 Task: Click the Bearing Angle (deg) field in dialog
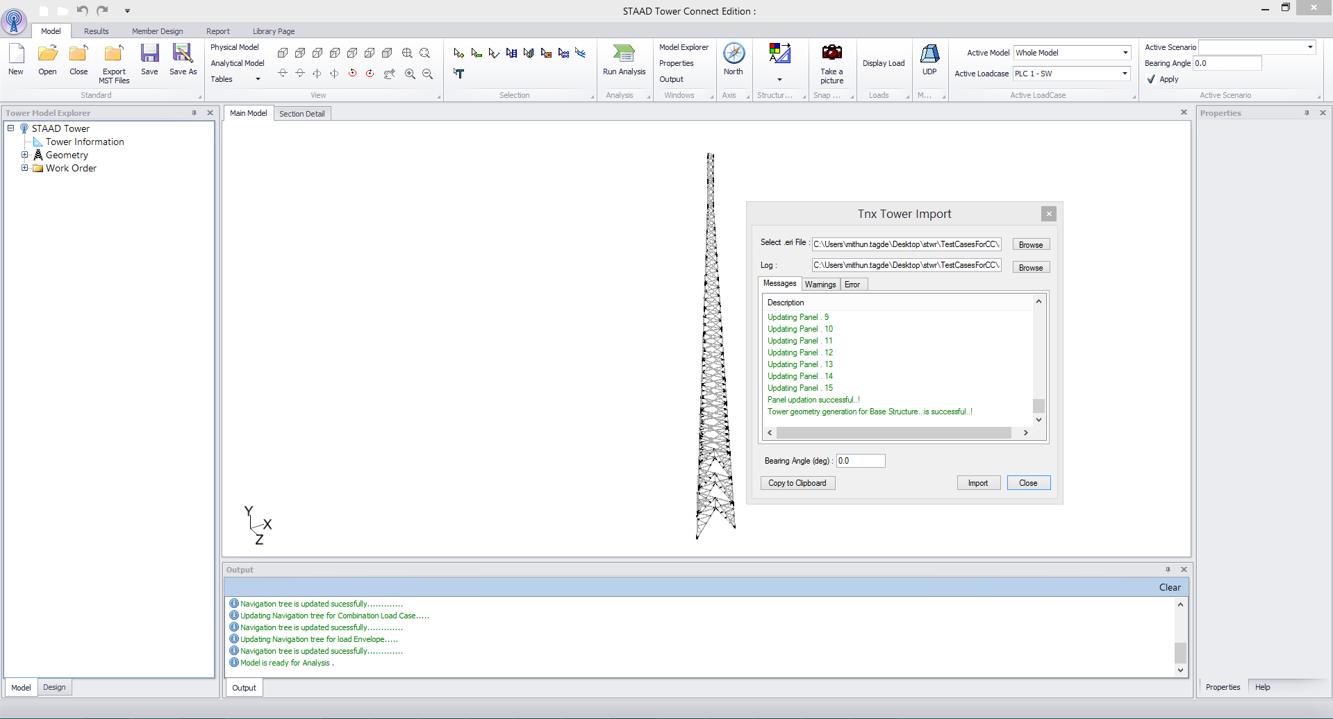[861, 461]
